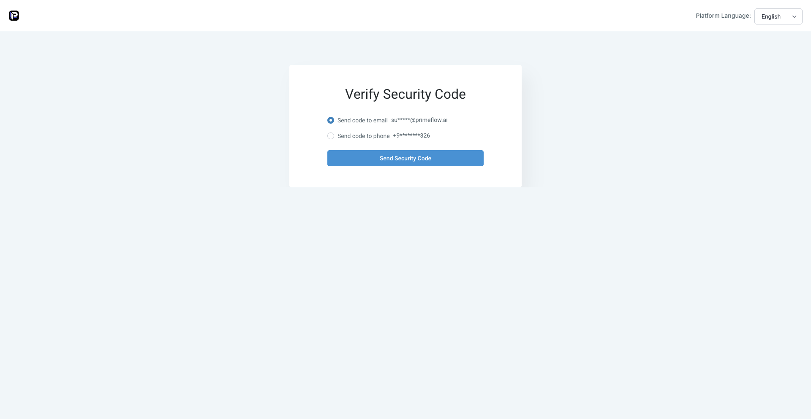Click the 'Send code to phone' label text
This screenshot has height=419, width=811.
[x=363, y=136]
